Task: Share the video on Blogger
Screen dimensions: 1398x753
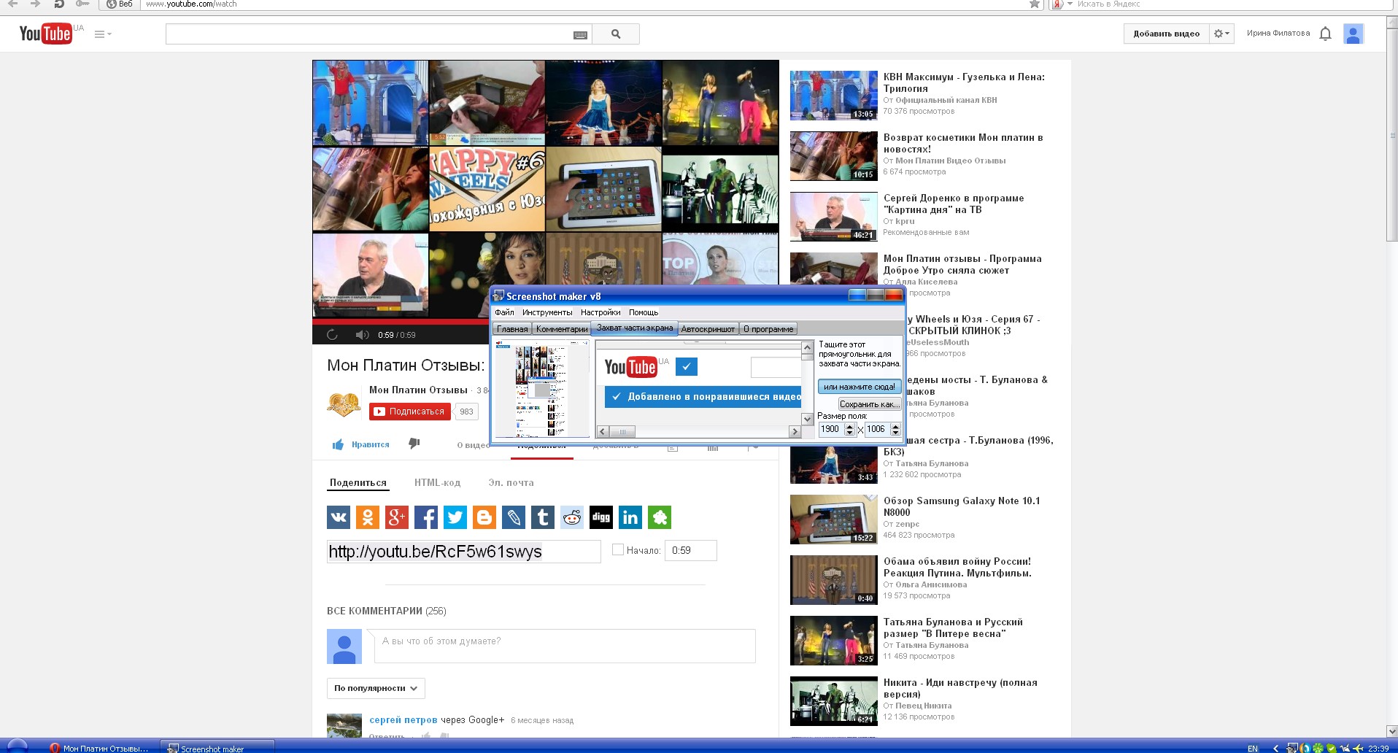Action: [484, 517]
